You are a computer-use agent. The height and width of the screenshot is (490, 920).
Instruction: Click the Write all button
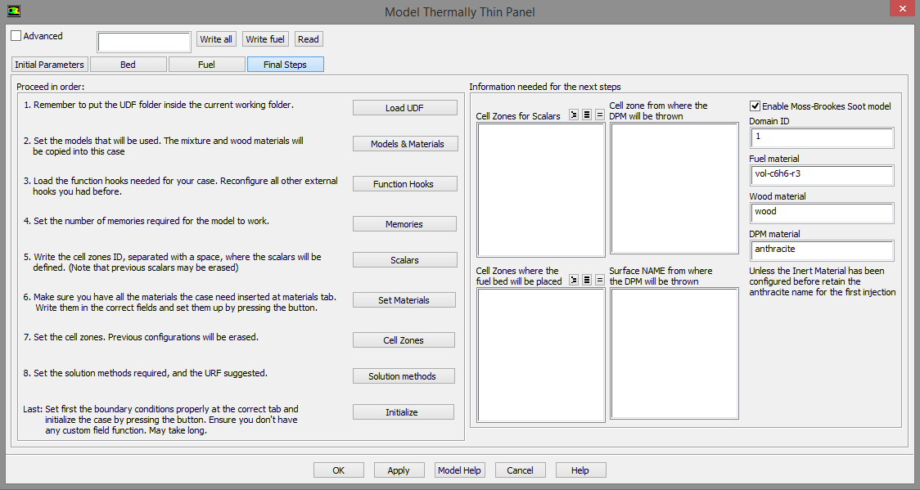click(x=216, y=39)
